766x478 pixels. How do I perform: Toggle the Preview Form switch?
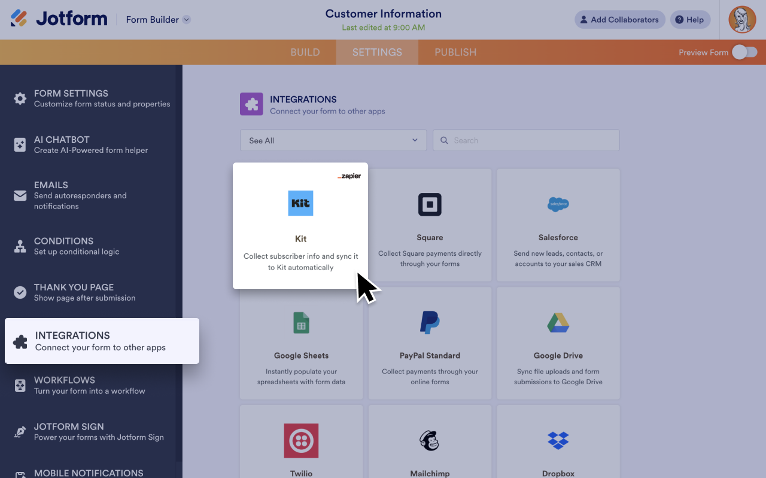tap(744, 53)
